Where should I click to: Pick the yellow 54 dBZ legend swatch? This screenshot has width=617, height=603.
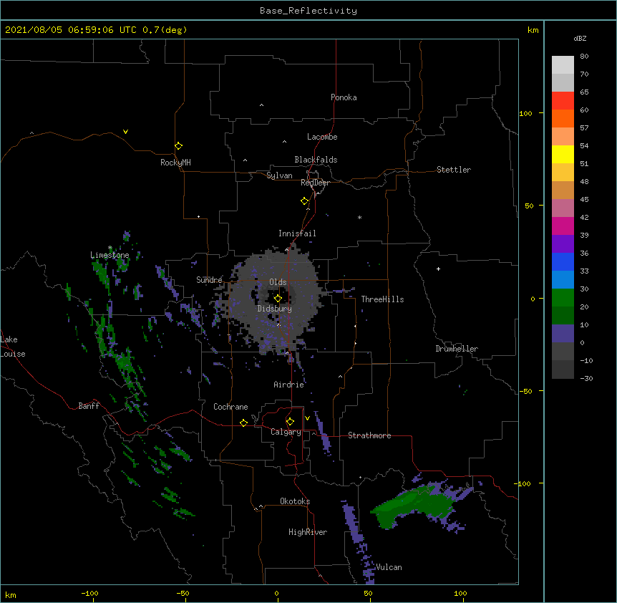coord(563,154)
